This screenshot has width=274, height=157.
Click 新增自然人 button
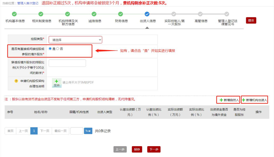tap(228, 100)
